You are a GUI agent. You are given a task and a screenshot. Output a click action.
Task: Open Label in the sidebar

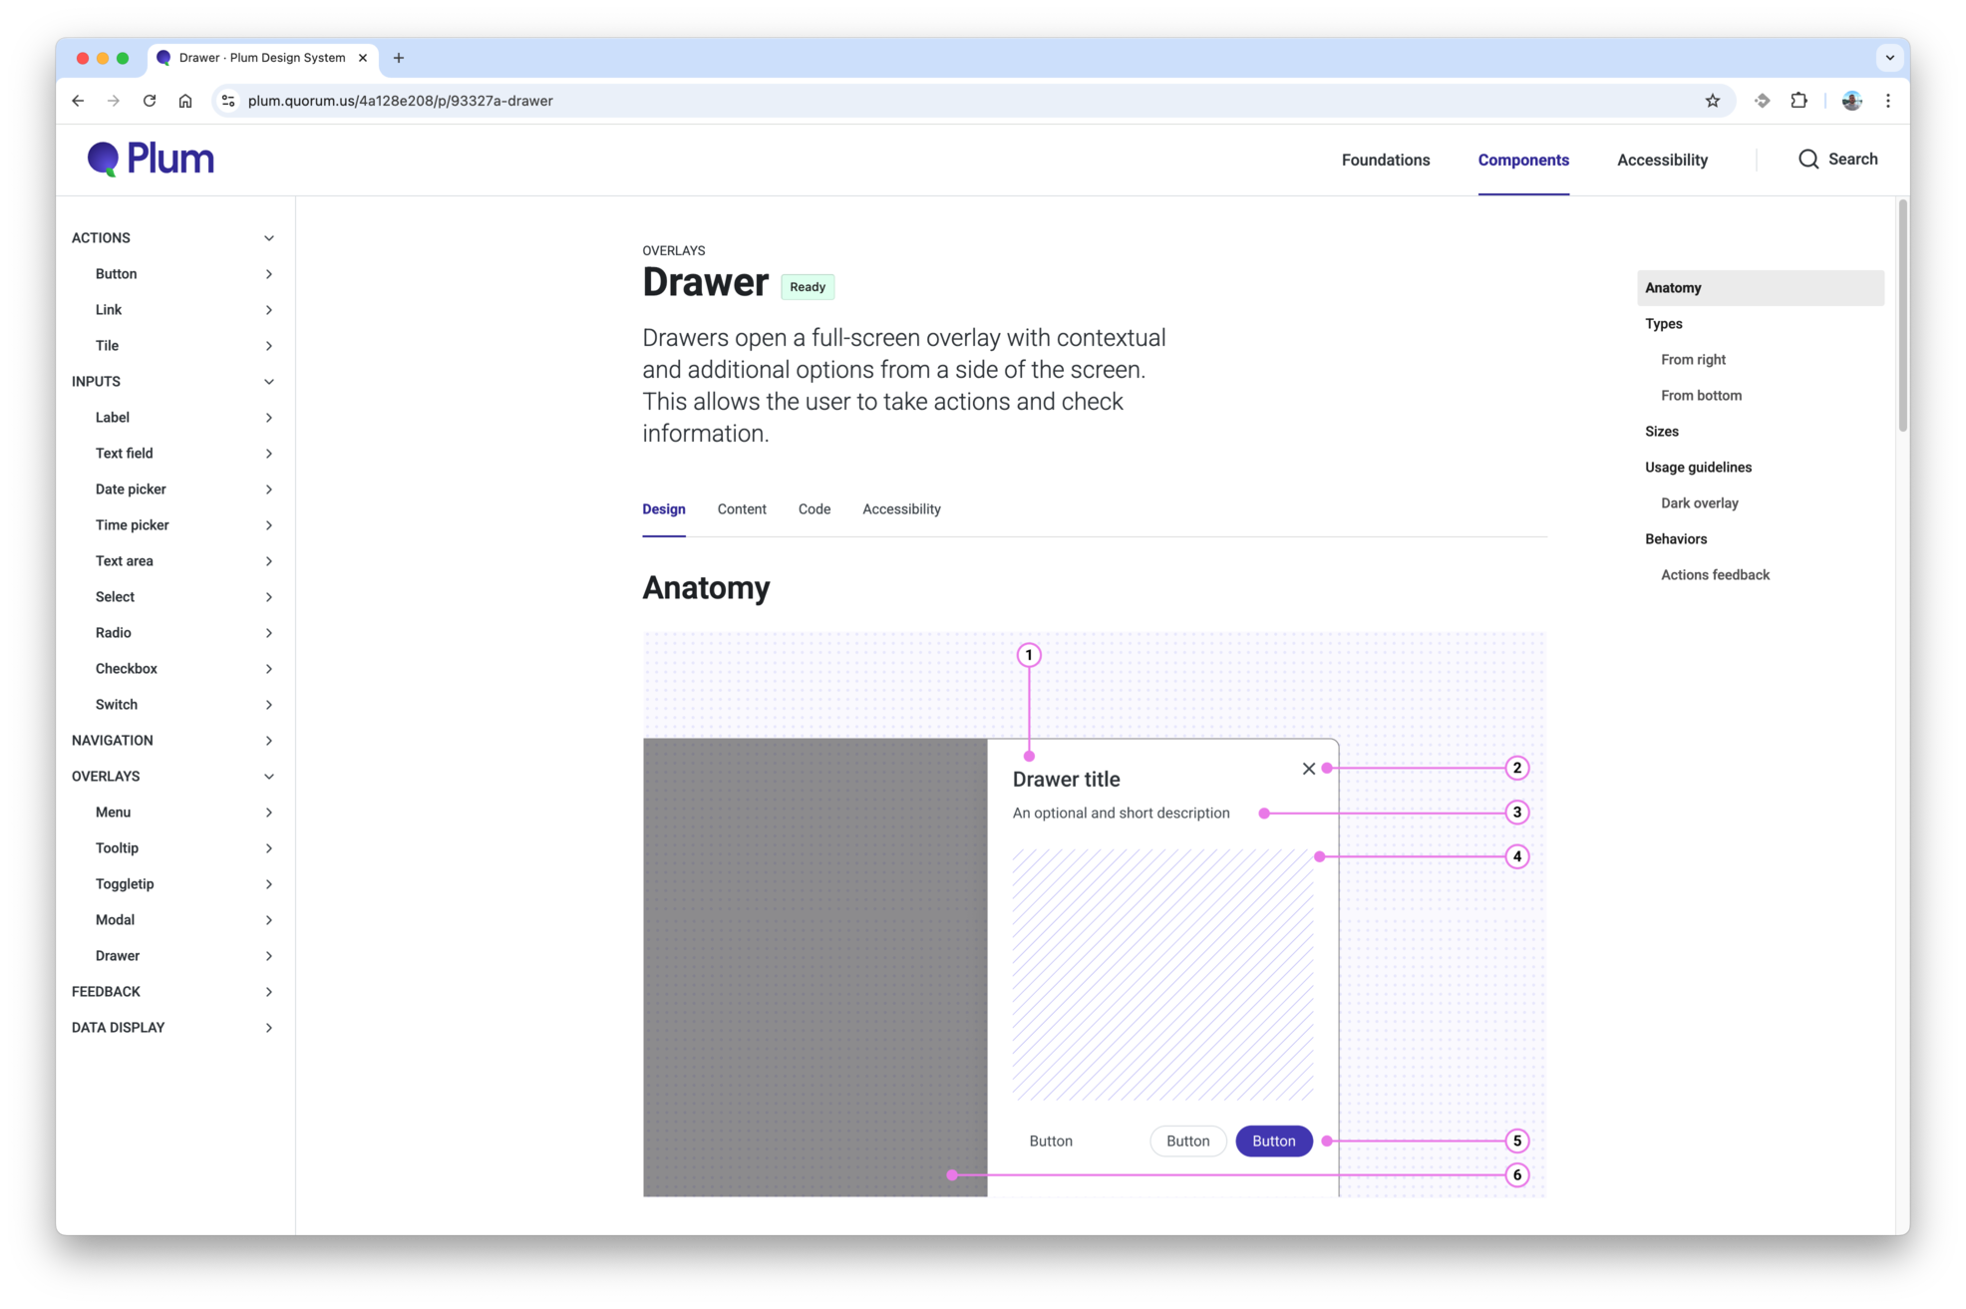pos(113,418)
